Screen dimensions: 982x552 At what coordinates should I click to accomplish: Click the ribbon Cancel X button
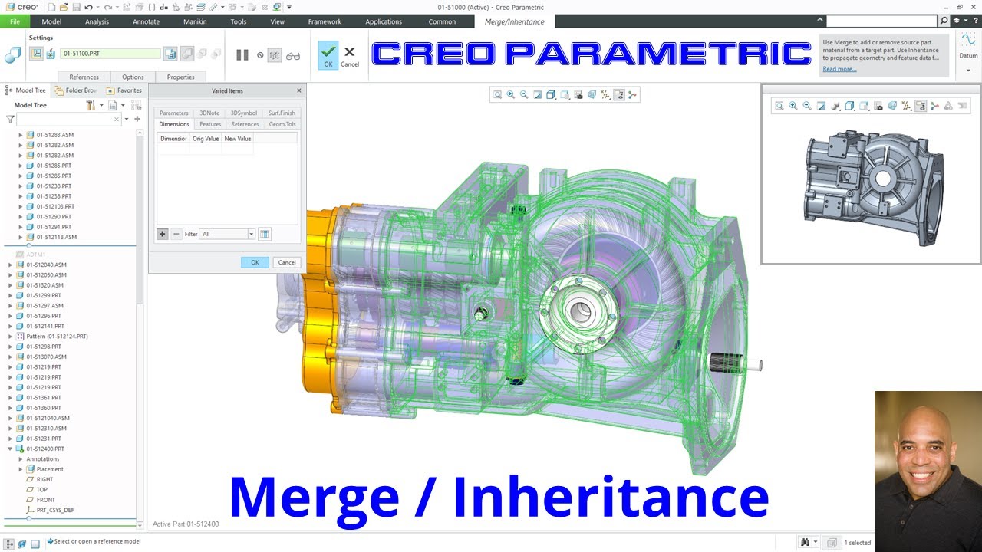[x=349, y=55]
